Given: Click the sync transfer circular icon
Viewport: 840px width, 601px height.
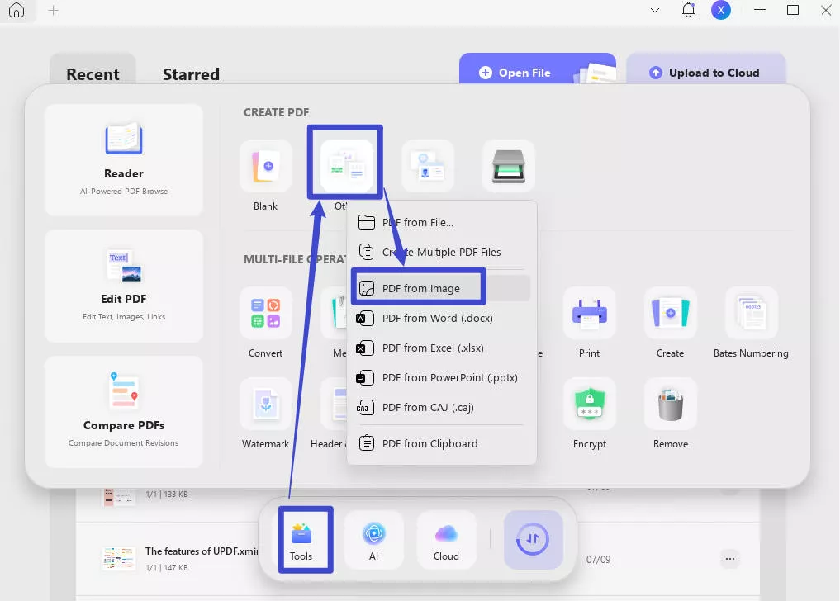Looking at the screenshot, I should coord(533,539).
